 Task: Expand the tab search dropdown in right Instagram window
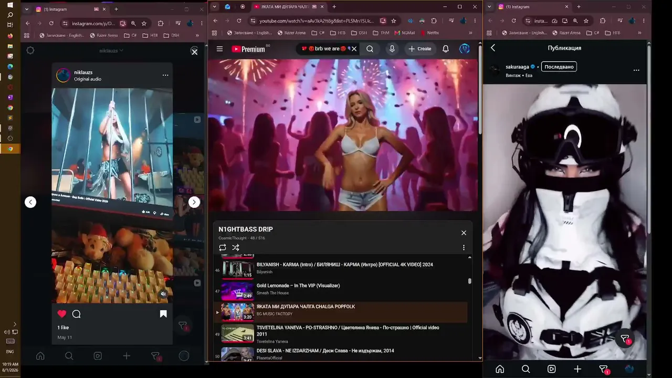coord(490,7)
